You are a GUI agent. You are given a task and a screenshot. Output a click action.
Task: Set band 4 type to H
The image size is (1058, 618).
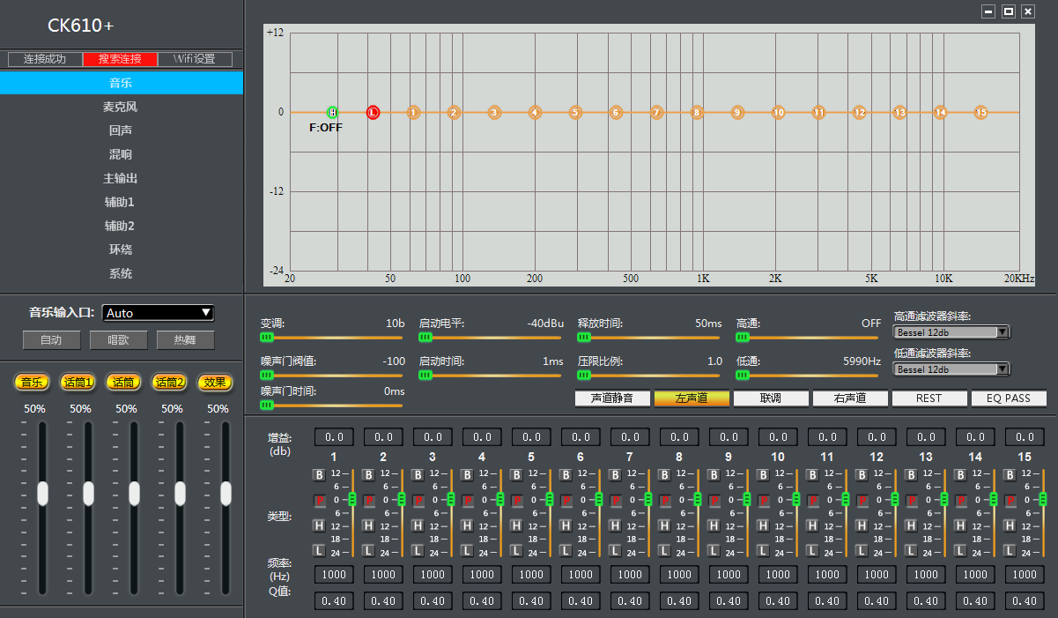point(468,525)
